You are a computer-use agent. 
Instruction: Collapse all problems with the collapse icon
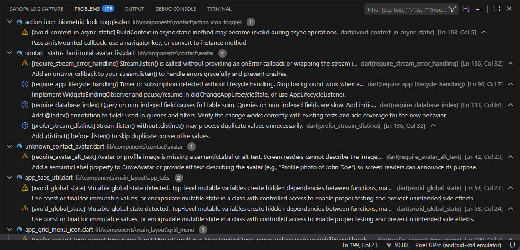[x=466, y=9]
